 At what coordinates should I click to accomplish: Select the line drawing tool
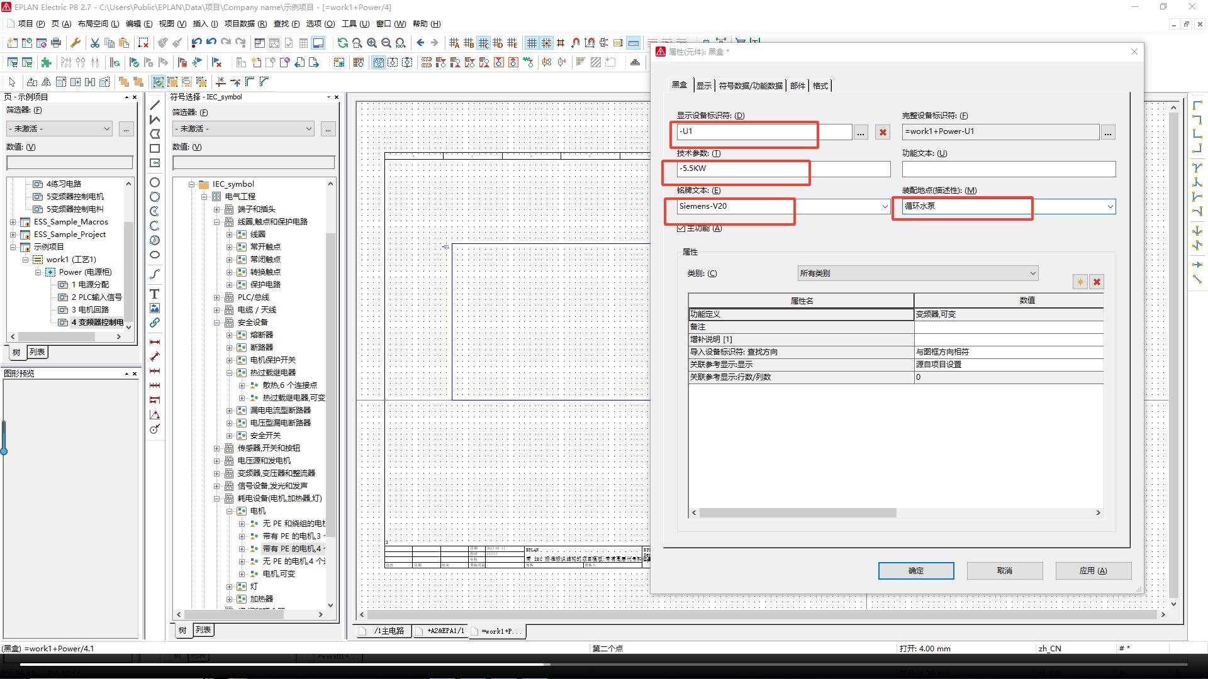tap(155, 104)
